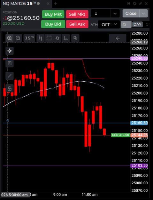The image size is (153, 200).
Task: Click the indicators axis icon in toolbar
Action: coord(66,38)
